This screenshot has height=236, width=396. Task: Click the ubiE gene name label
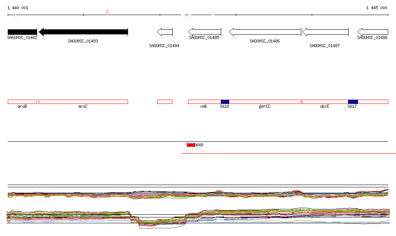pos(324,106)
